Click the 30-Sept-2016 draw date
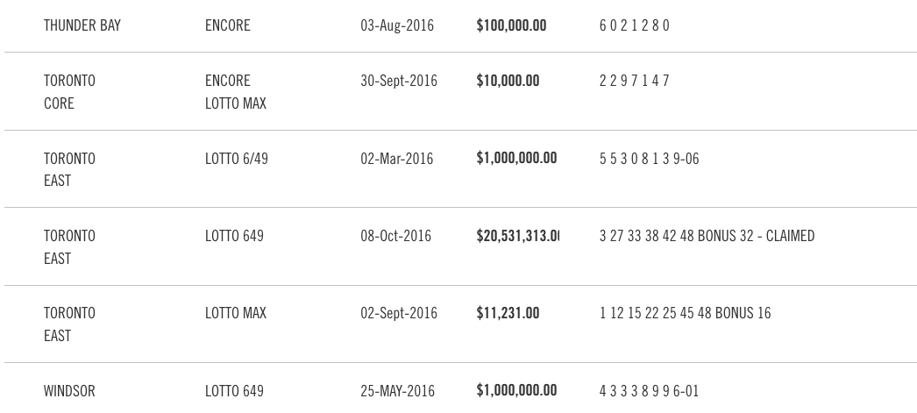 click(399, 81)
